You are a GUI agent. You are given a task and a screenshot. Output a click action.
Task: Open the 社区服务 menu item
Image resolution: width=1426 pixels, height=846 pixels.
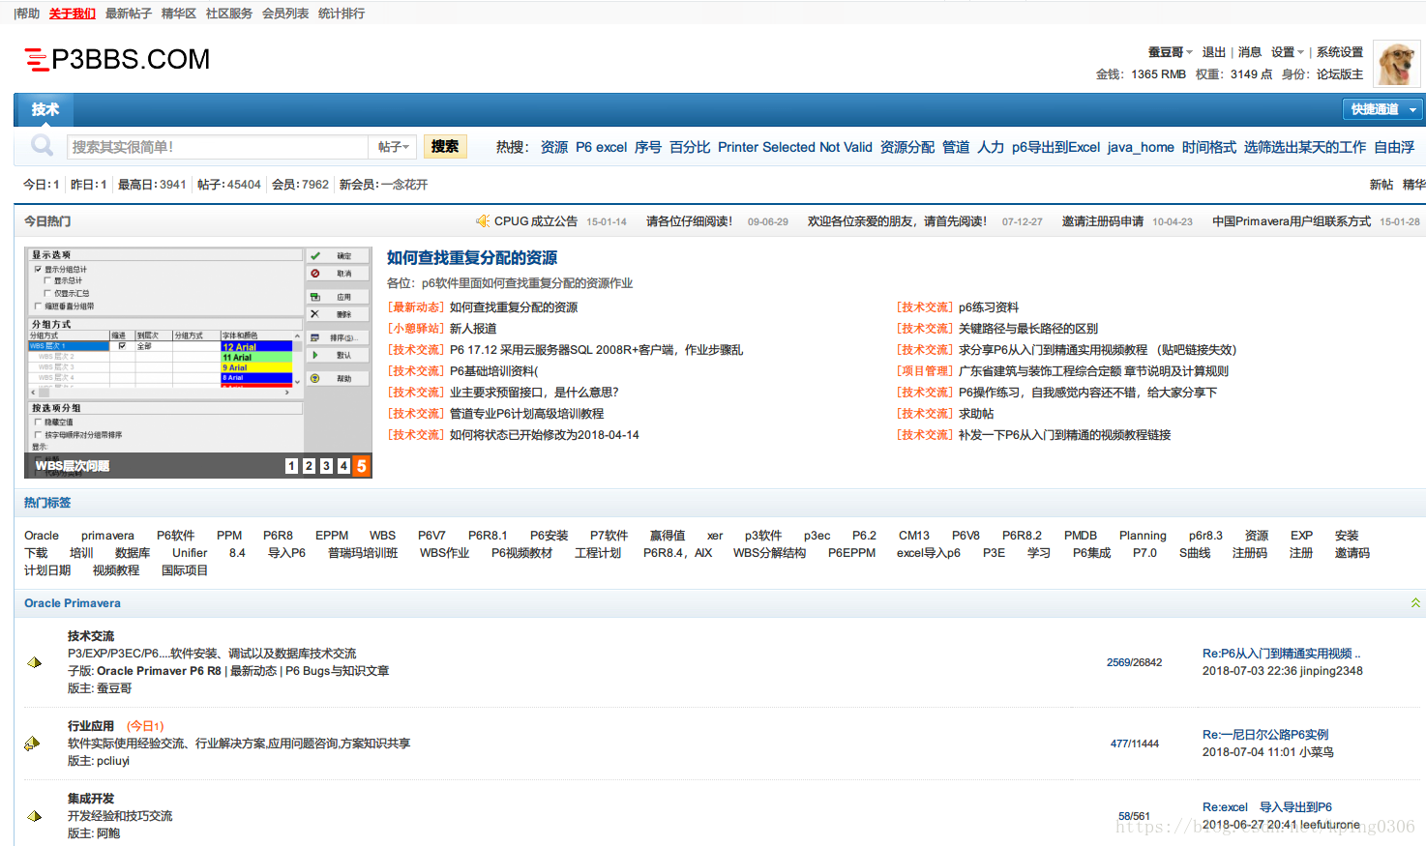tap(229, 14)
